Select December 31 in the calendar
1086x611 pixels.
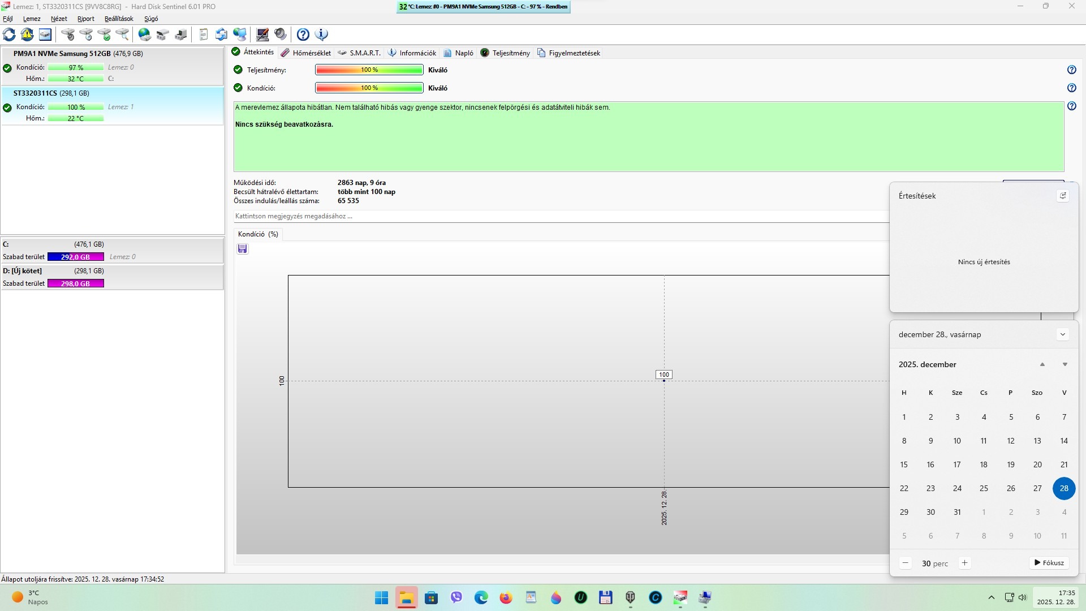coord(957,512)
